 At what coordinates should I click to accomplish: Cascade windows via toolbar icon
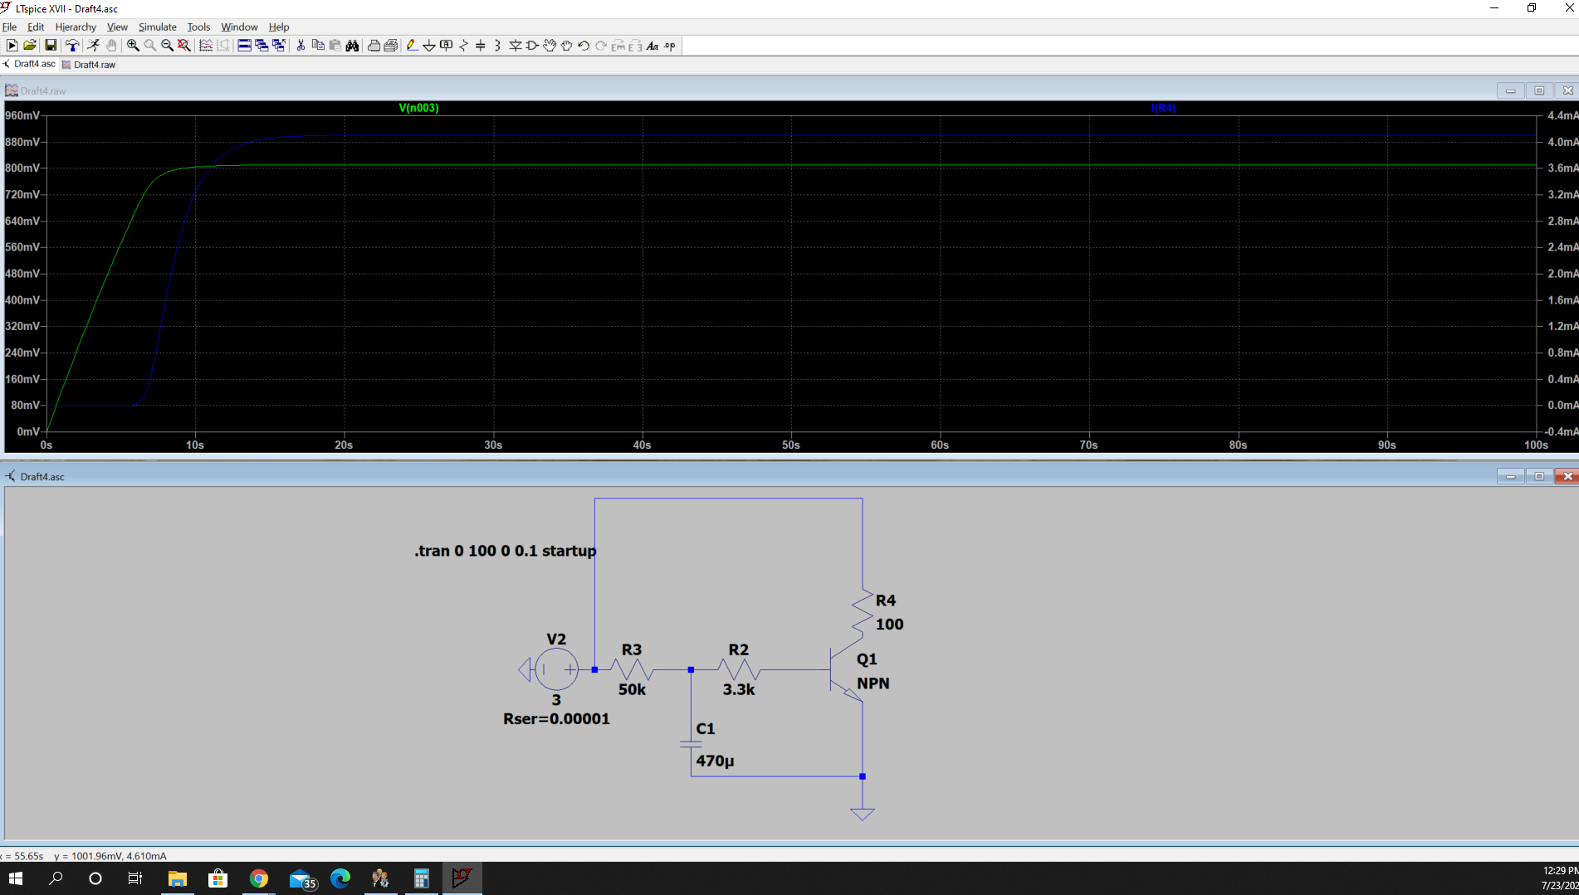point(262,46)
